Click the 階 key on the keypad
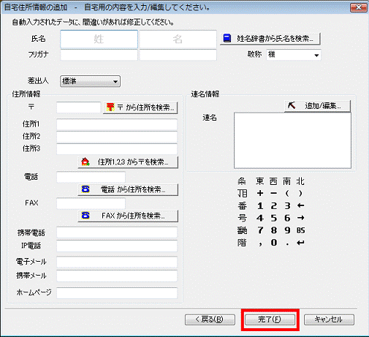This screenshot has width=369, height=337. [242, 243]
